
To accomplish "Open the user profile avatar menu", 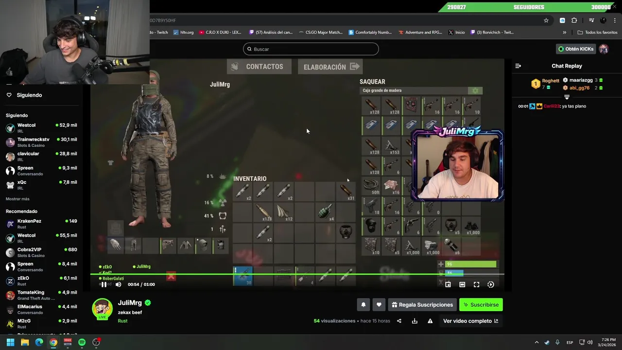I will tap(604, 49).
